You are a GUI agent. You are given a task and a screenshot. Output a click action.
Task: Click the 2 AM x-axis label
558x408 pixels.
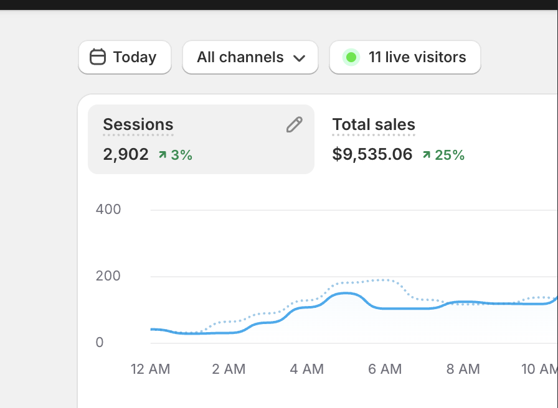click(x=229, y=369)
